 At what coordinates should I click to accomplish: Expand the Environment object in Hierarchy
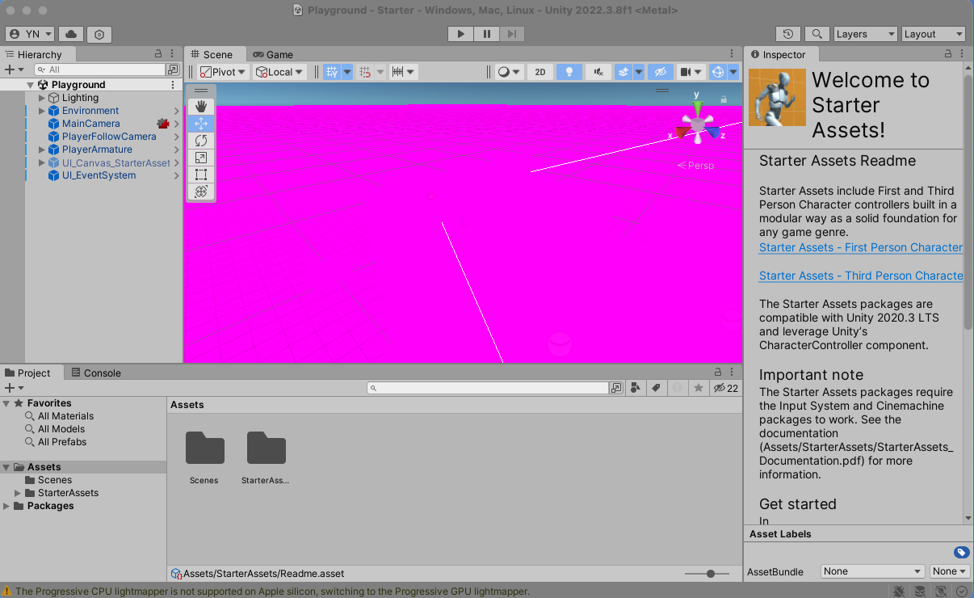43,111
